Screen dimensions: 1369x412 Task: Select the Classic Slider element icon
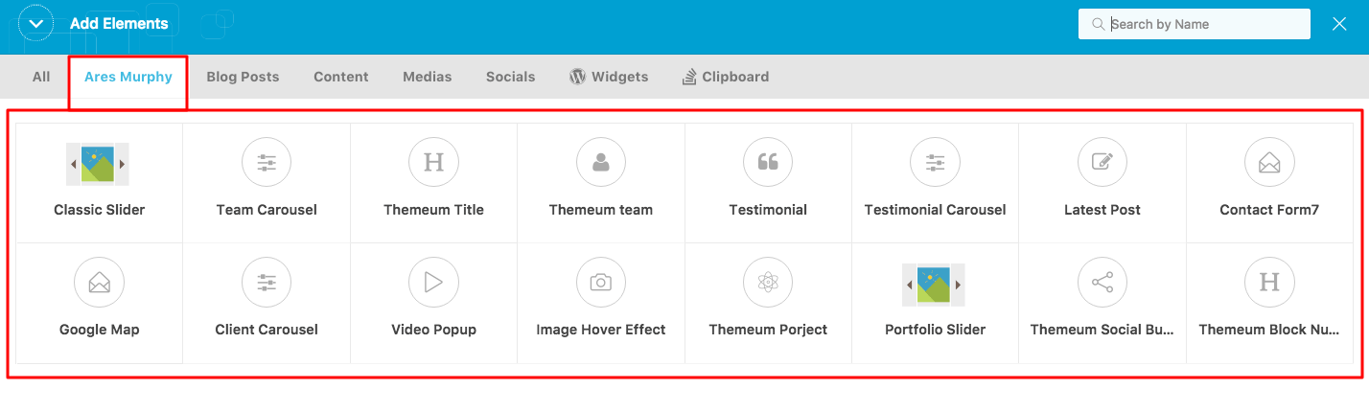pos(98,163)
